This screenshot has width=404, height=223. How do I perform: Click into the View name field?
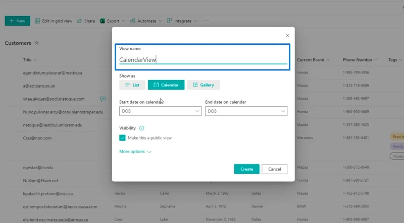(x=203, y=59)
